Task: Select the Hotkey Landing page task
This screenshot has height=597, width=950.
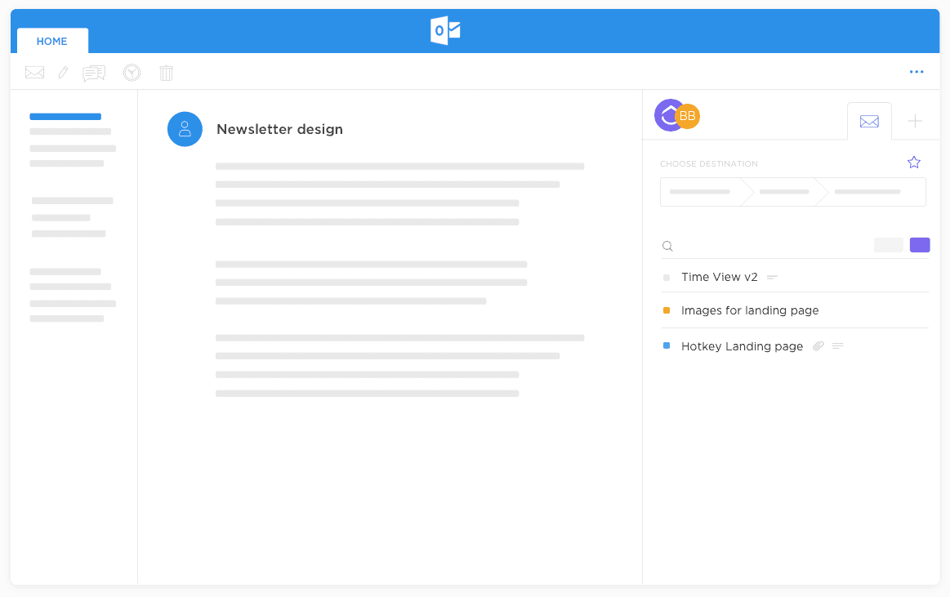Action: (742, 346)
